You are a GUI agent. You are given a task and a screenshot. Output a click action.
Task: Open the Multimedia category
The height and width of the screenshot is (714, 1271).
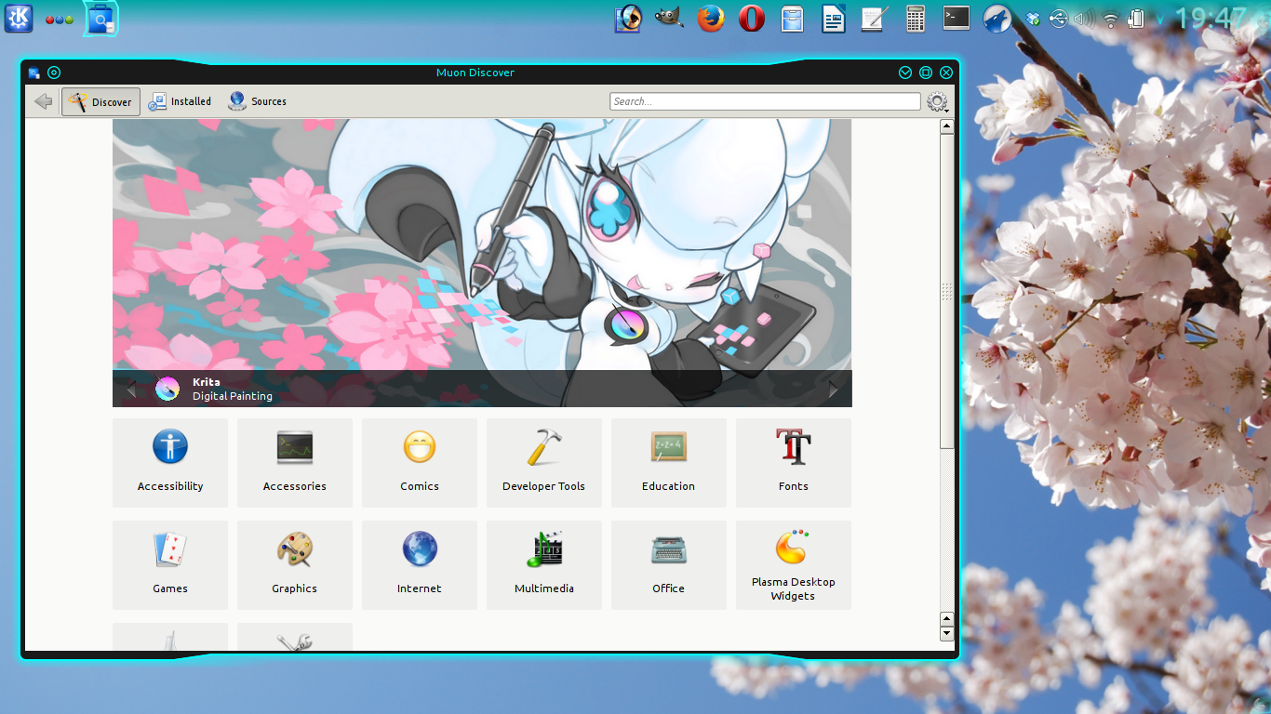pos(544,565)
